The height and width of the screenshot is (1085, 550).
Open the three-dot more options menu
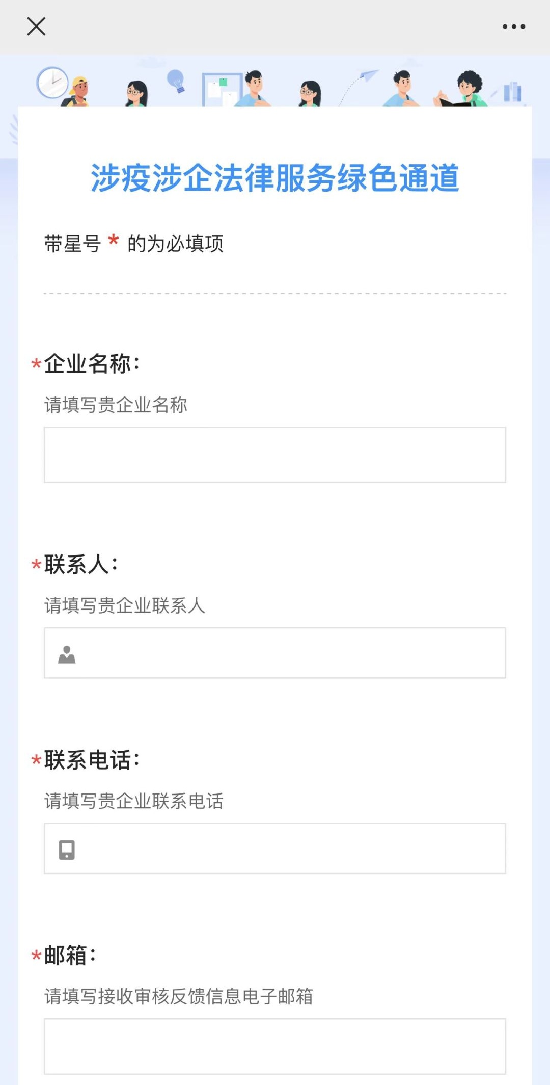(x=513, y=27)
